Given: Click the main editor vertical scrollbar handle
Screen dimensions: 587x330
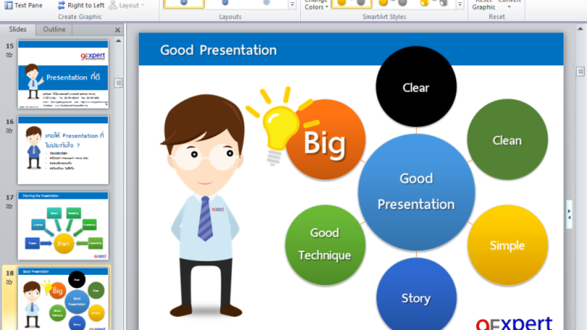Looking at the screenshot, I should point(580,72).
